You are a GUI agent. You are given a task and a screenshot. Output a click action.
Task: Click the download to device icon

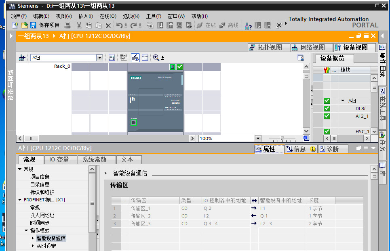pyautogui.click(x=160, y=25)
